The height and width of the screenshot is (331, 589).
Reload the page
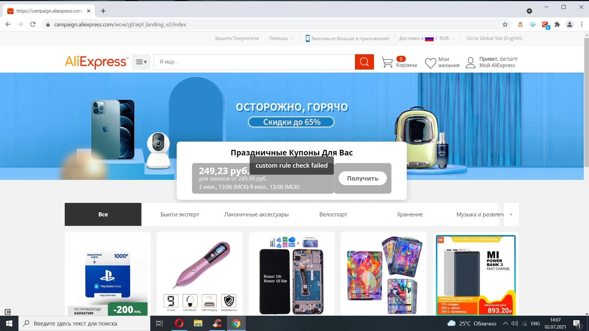point(33,25)
